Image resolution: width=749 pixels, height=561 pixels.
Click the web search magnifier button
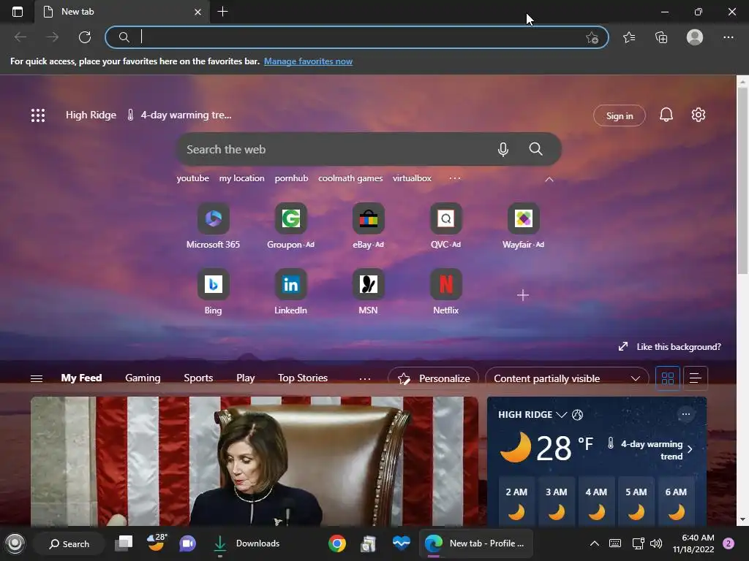click(x=535, y=149)
